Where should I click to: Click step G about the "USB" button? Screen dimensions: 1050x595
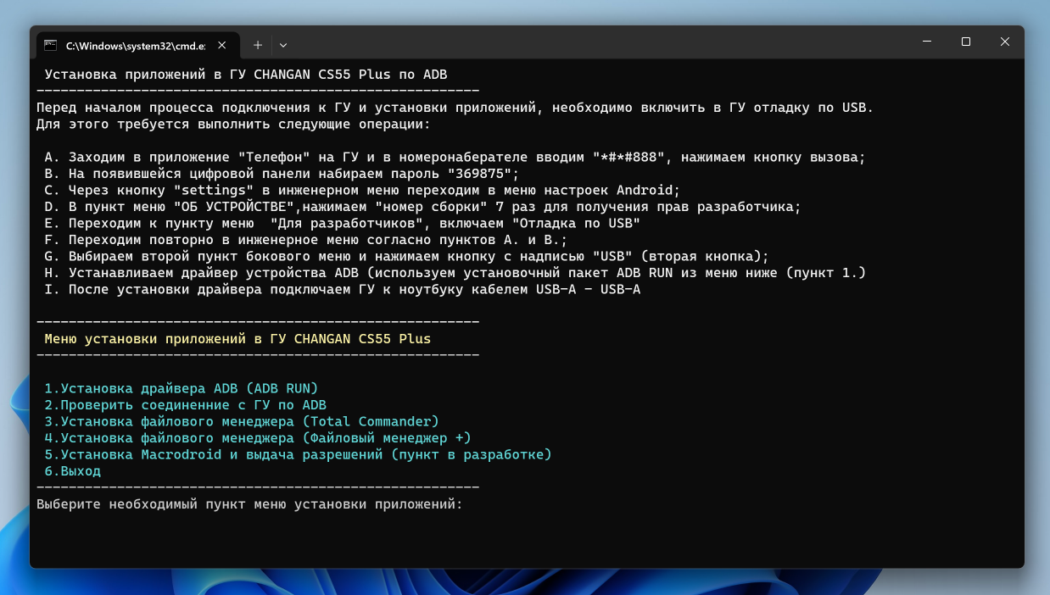pos(406,256)
